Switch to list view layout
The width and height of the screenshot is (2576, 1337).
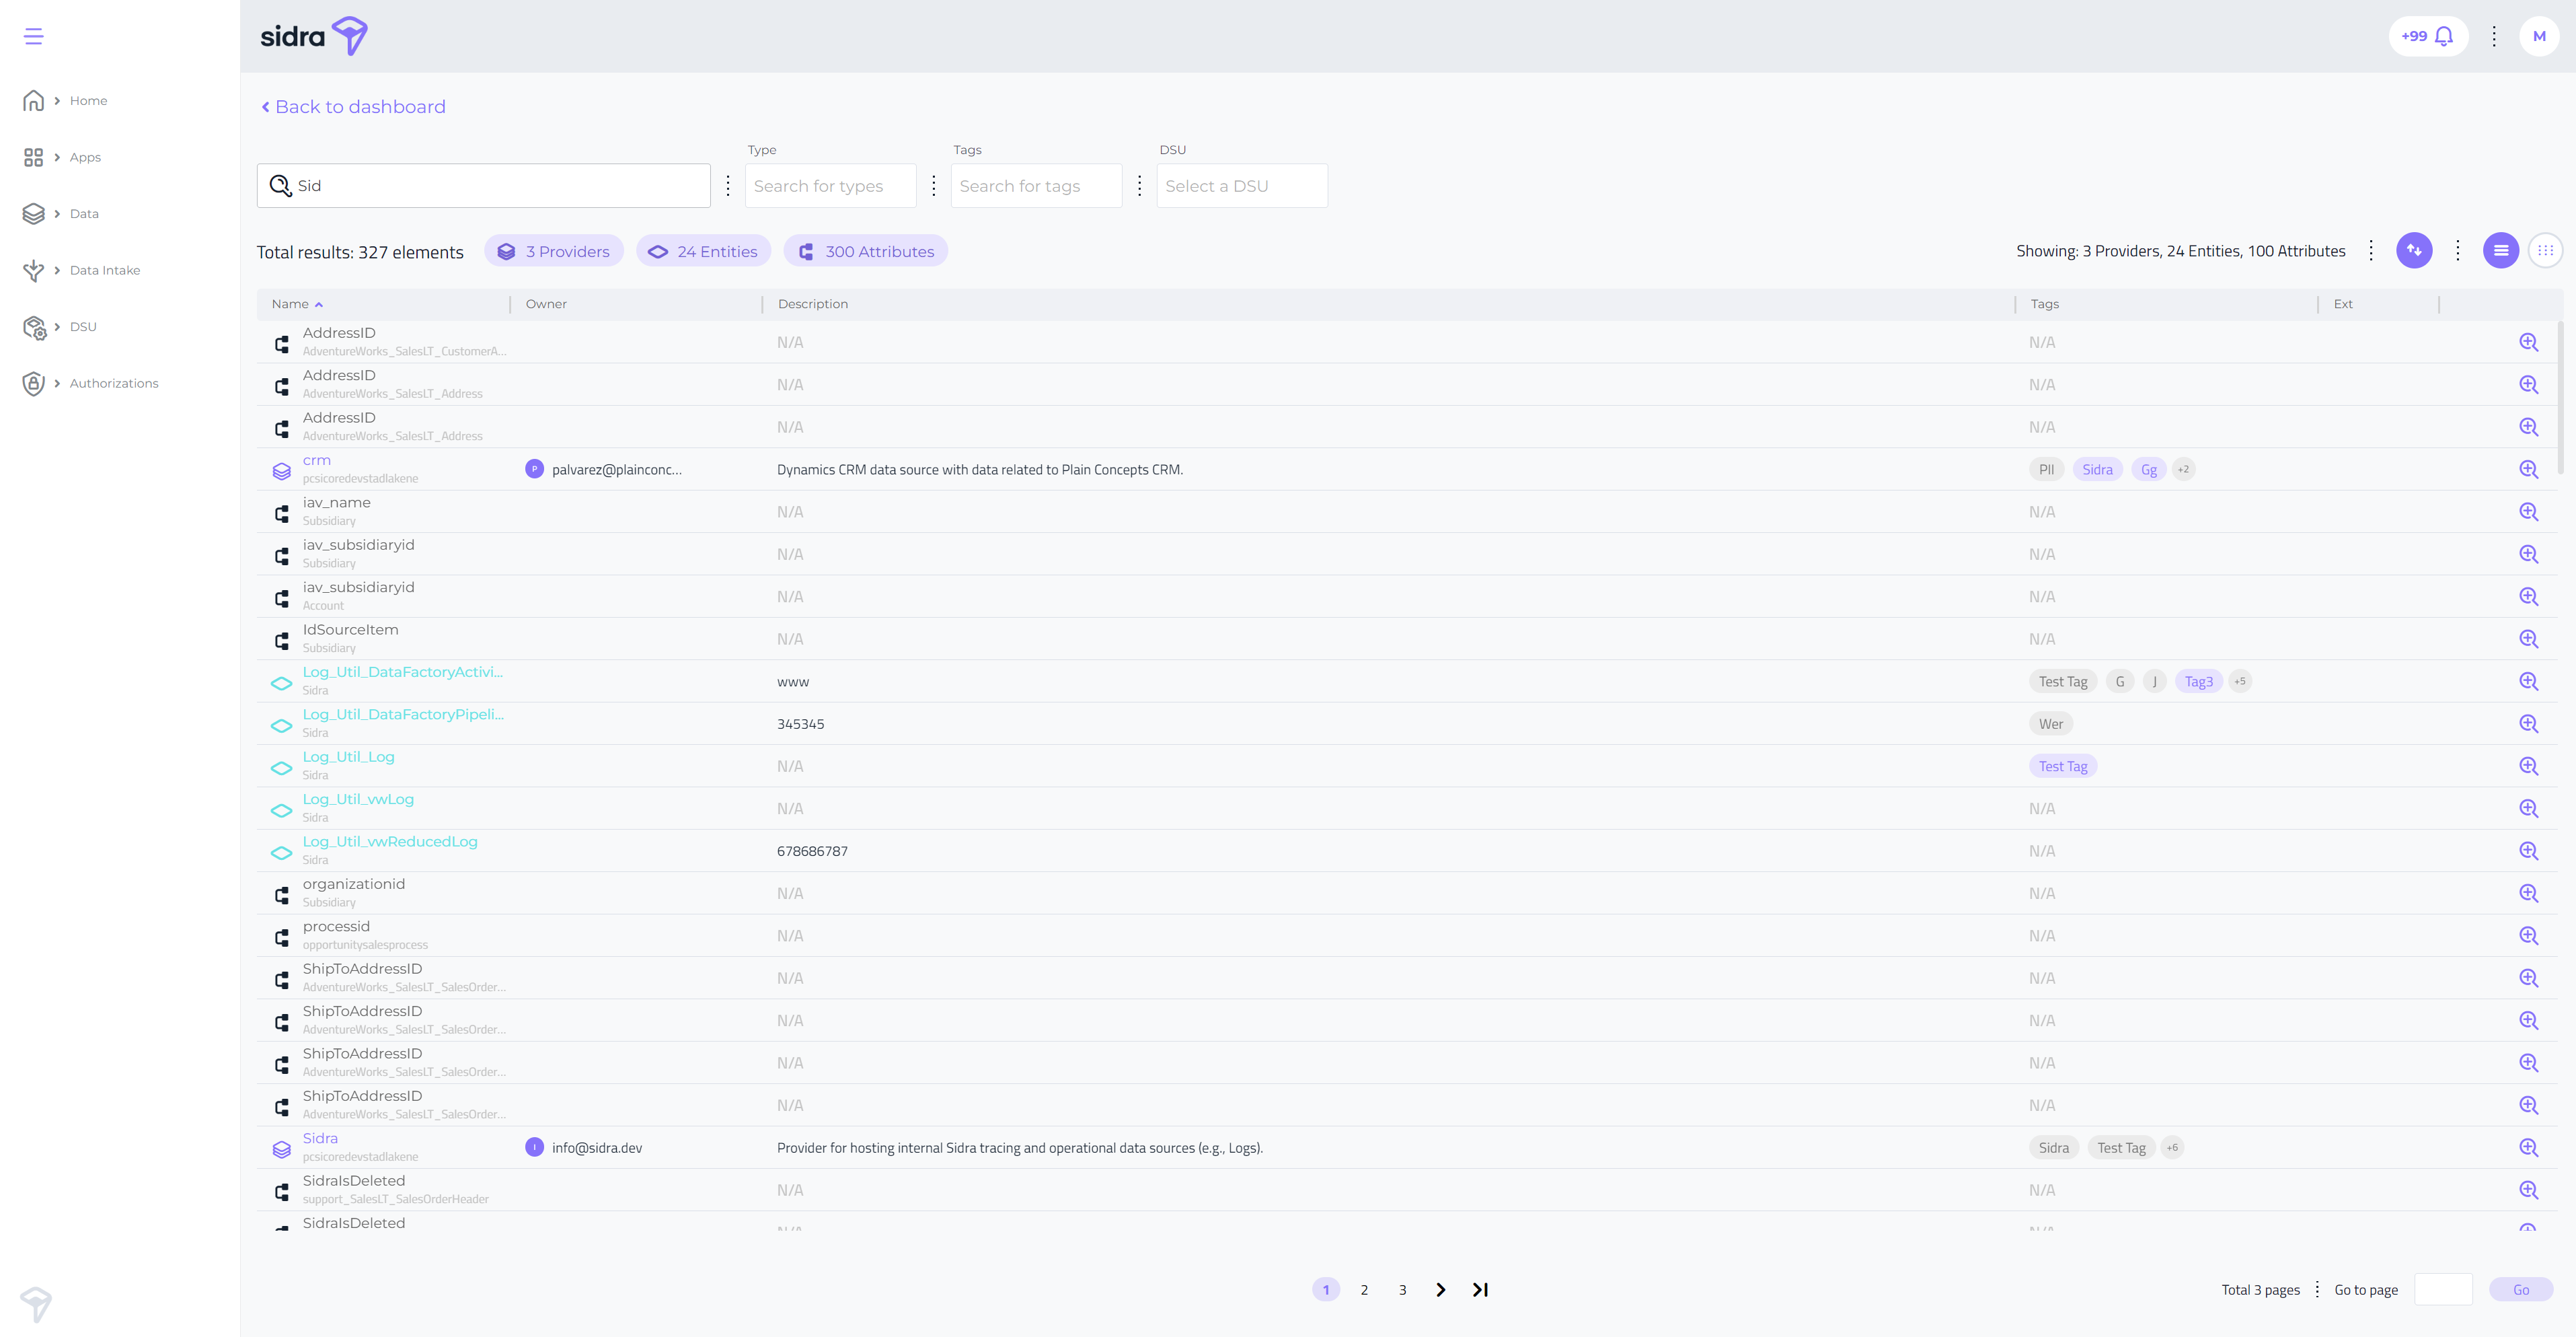coord(2500,250)
